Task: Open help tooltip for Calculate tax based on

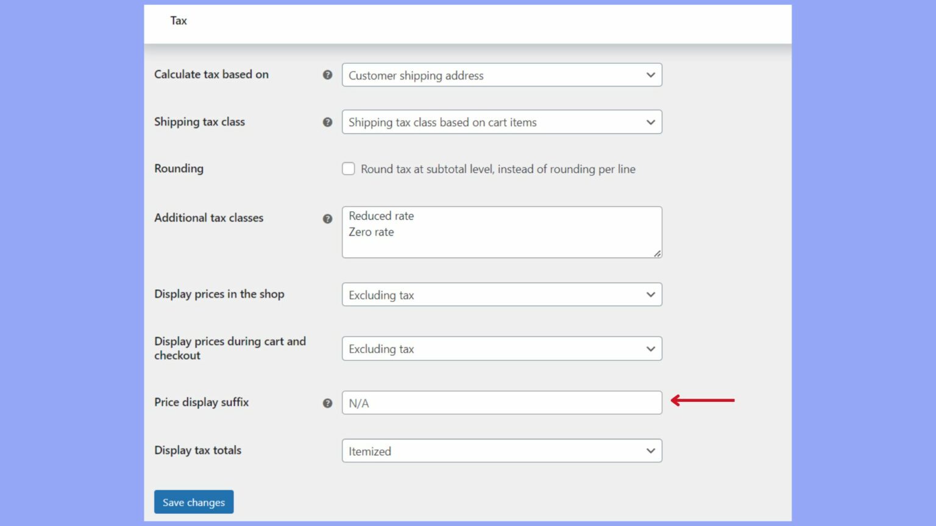Action: (328, 75)
